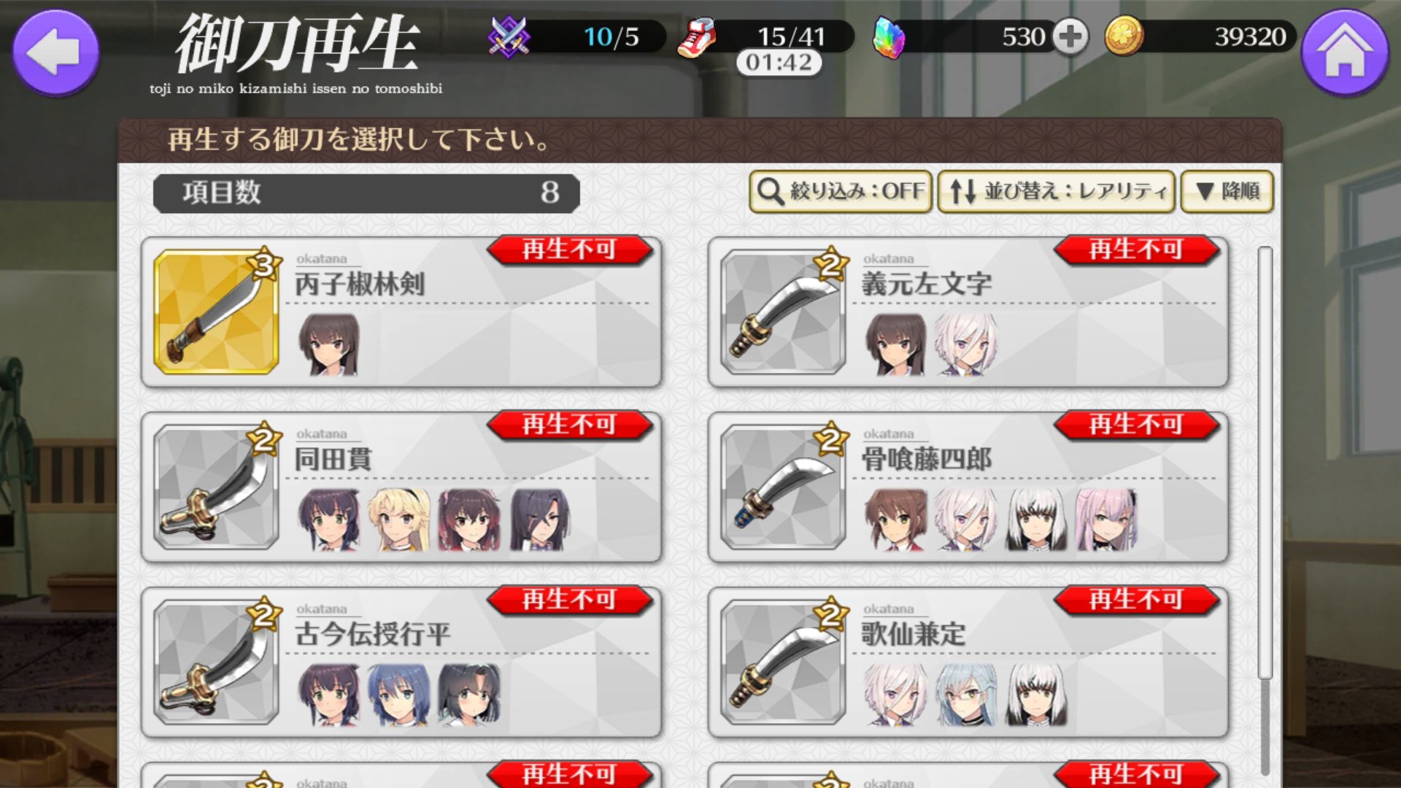The width and height of the screenshot is (1401, 788).
Task: Tap the purple back arrow button
Action: 55,53
